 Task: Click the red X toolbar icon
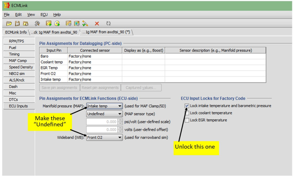click(97, 24)
